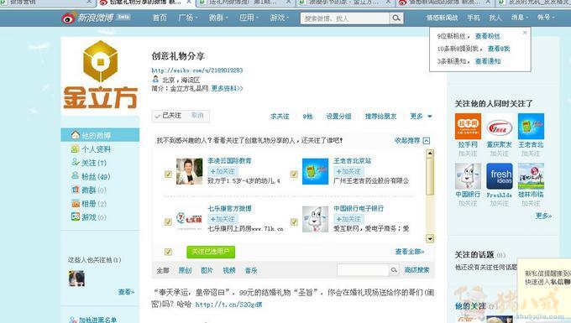Click 加关注 for 李凌云国际教育
The width and height of the screenshot is (571, 323).
(x=223, y=171)
